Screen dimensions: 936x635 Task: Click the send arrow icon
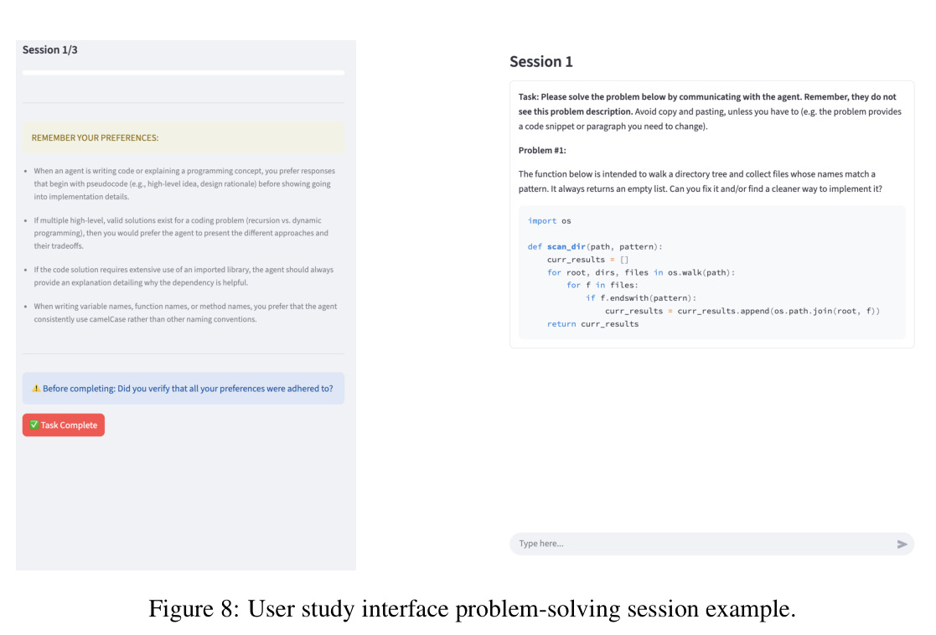[902, 544]
